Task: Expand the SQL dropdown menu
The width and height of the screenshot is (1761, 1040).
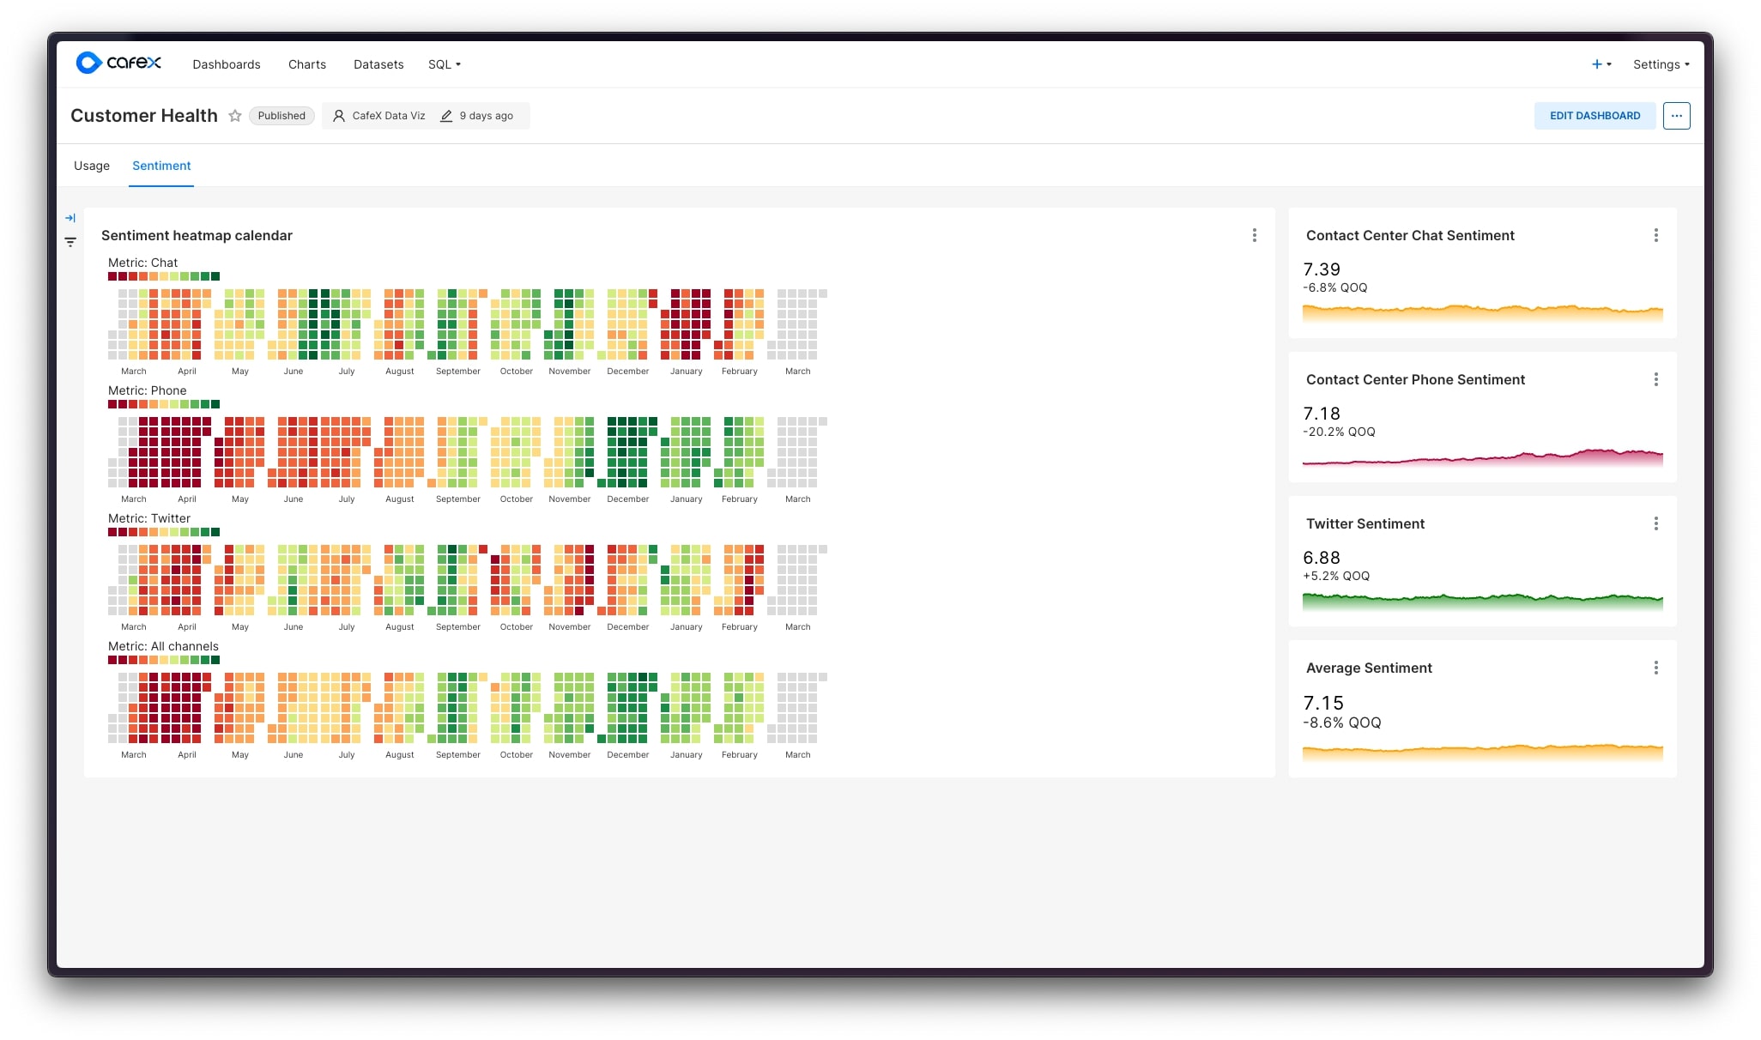Action: click(444, 64)
